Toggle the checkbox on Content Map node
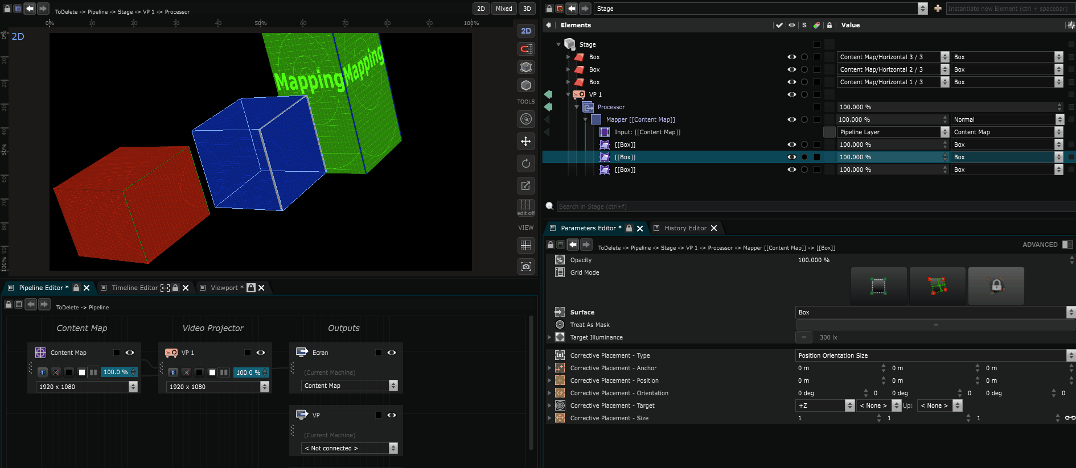 point(117,353)
